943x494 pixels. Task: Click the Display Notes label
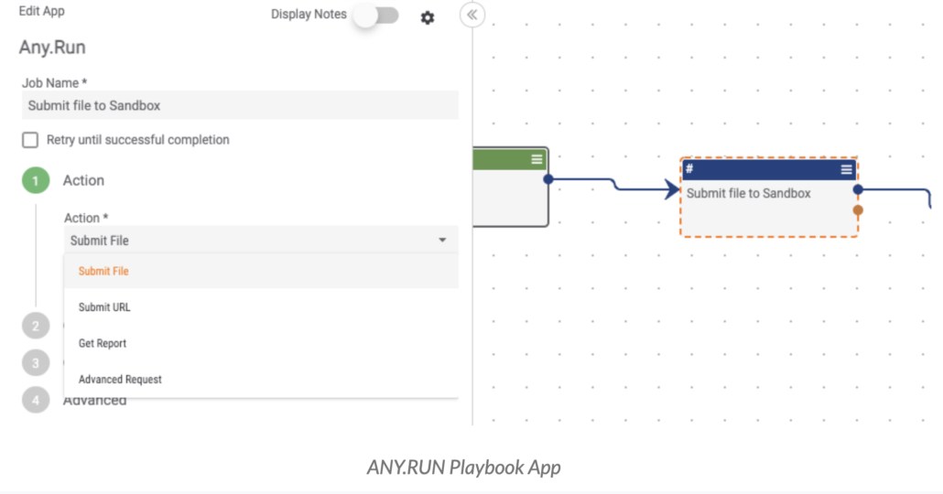pyautogui.click(x=309, y=15)
